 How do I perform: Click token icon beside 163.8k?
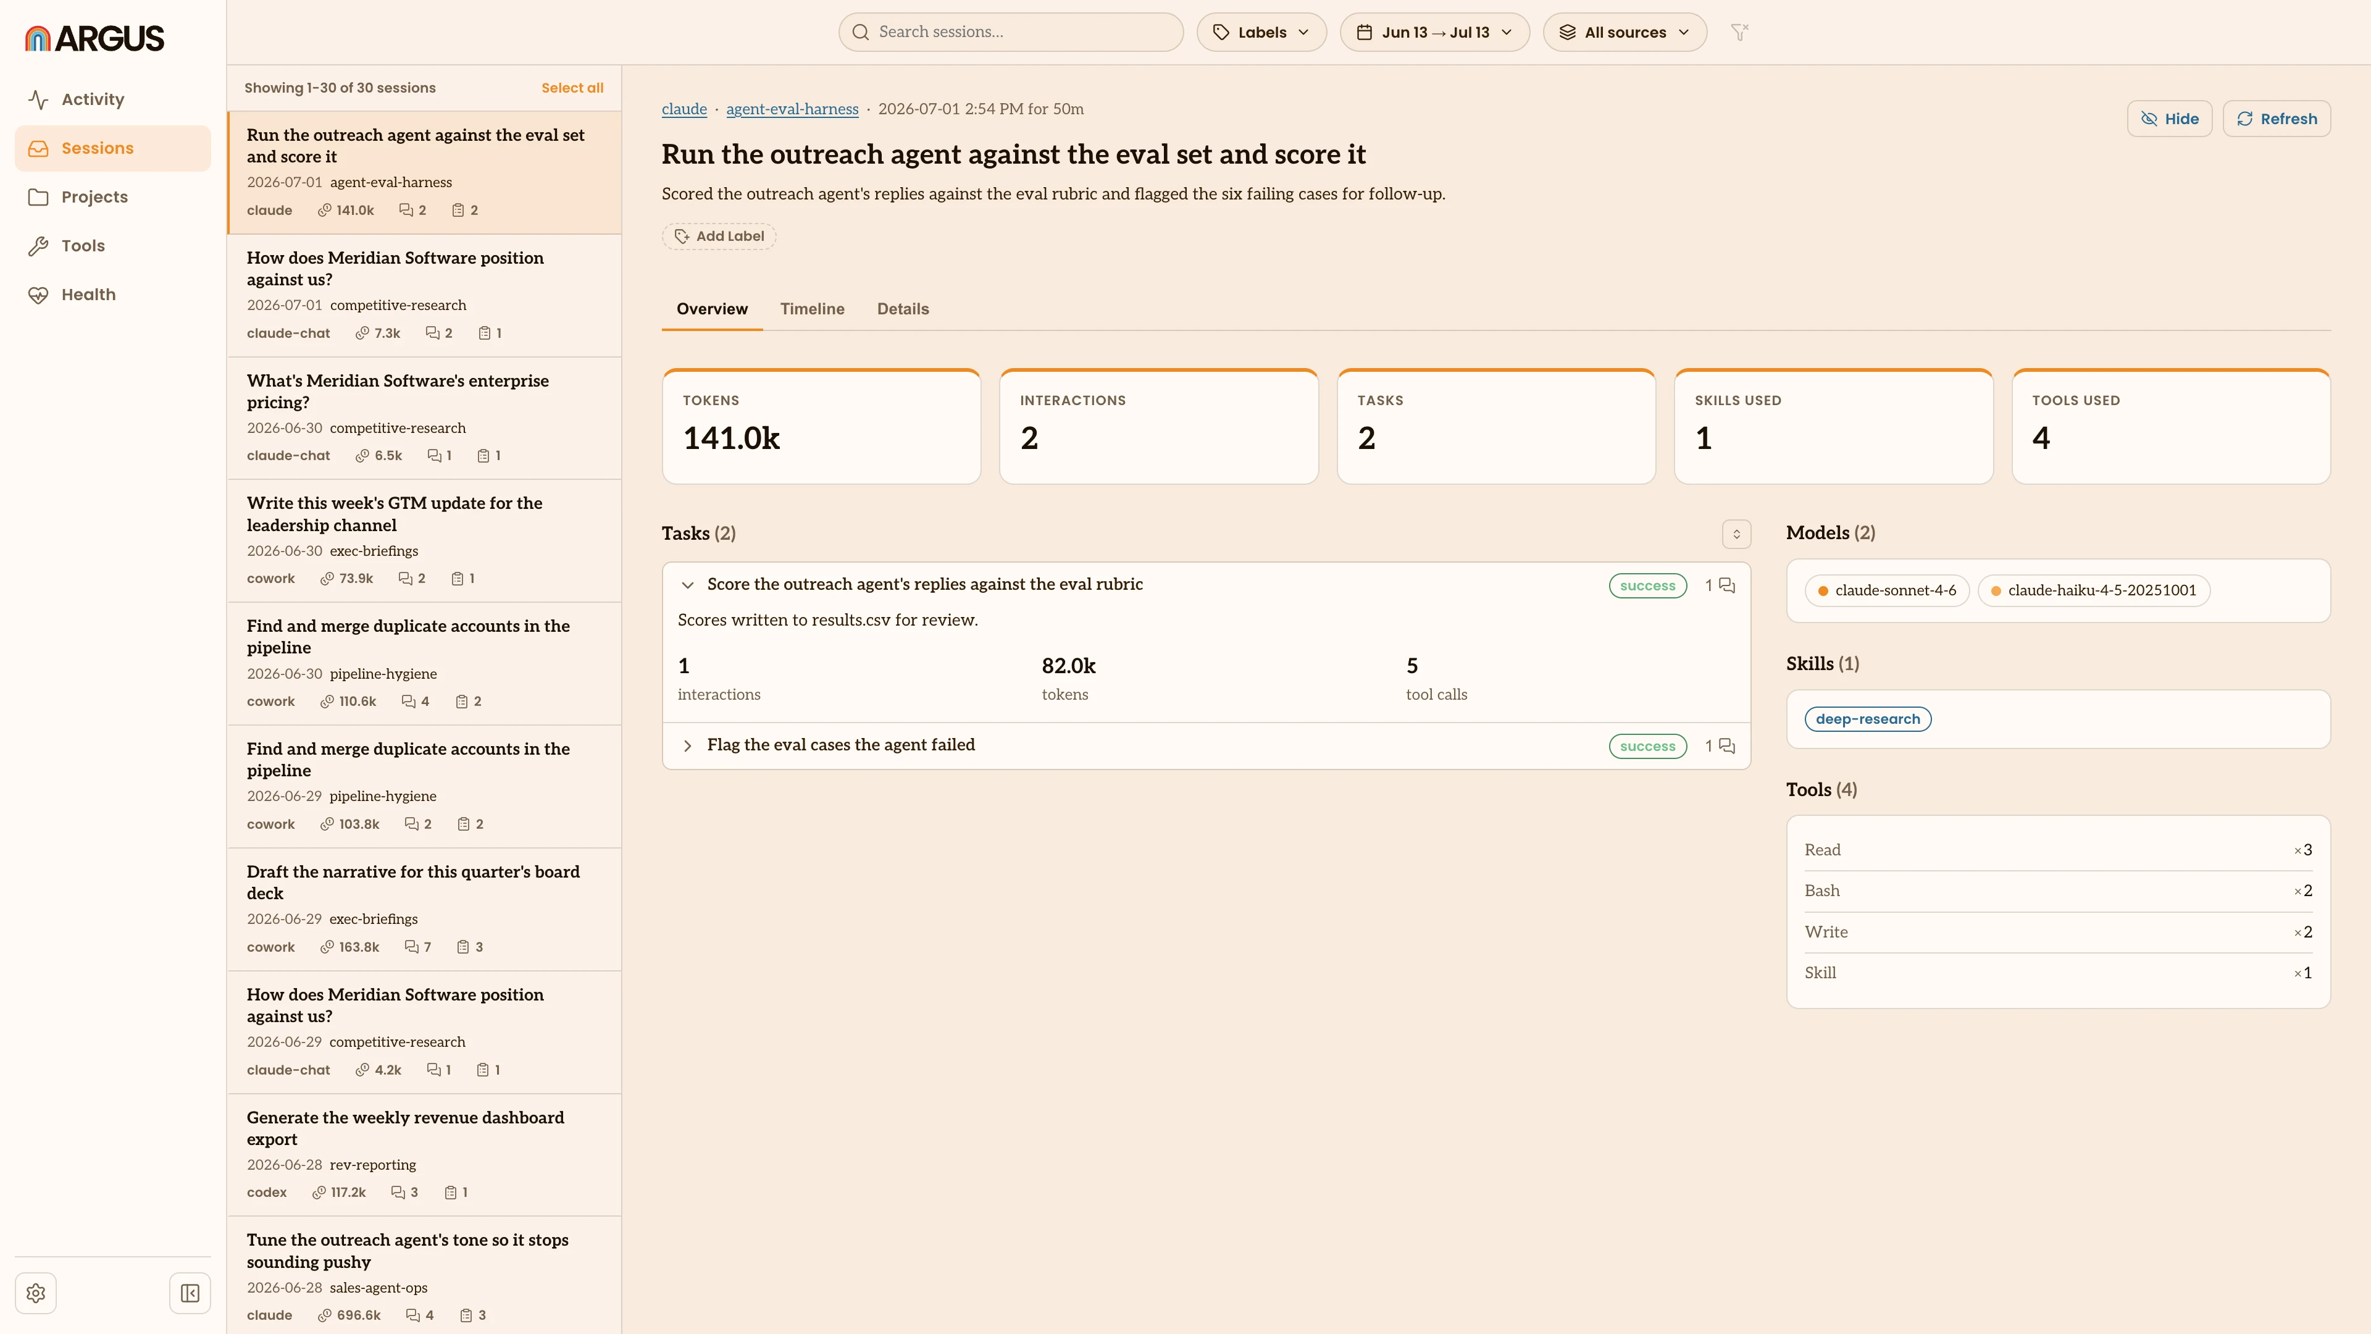[327, 947]
